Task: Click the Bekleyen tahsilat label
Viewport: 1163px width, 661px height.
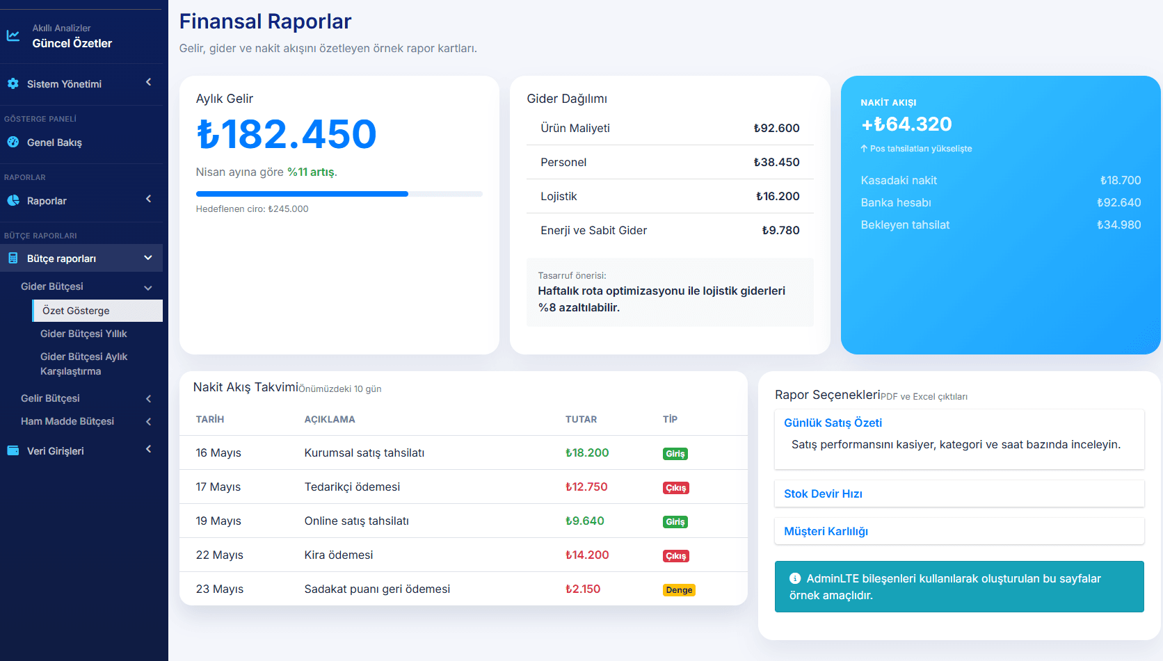Action: click(905, 225)
